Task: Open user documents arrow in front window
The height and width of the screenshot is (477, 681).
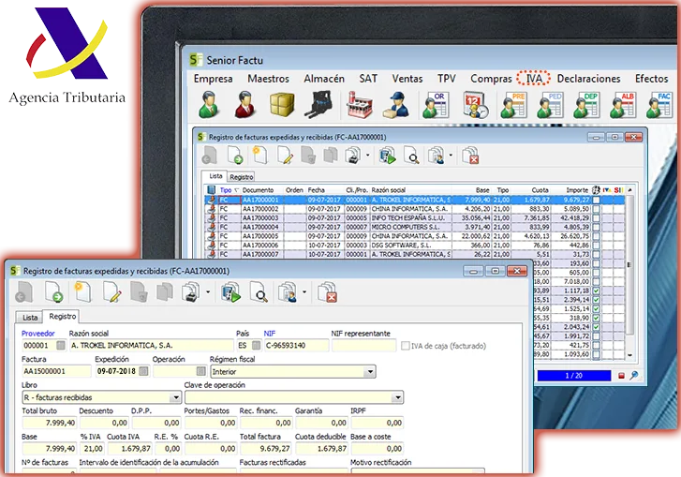Action: coord(304,292)
